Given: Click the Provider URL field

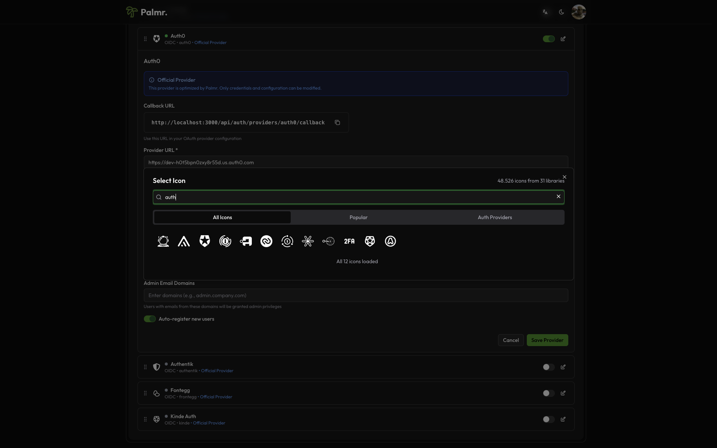Looking at the screenshot, I should pos(356,162).
